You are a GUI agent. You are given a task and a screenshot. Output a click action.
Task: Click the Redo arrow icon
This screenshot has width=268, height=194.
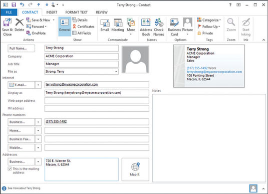click(30, 5)
